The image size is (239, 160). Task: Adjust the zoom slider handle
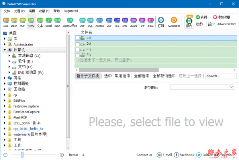(22, 155)
